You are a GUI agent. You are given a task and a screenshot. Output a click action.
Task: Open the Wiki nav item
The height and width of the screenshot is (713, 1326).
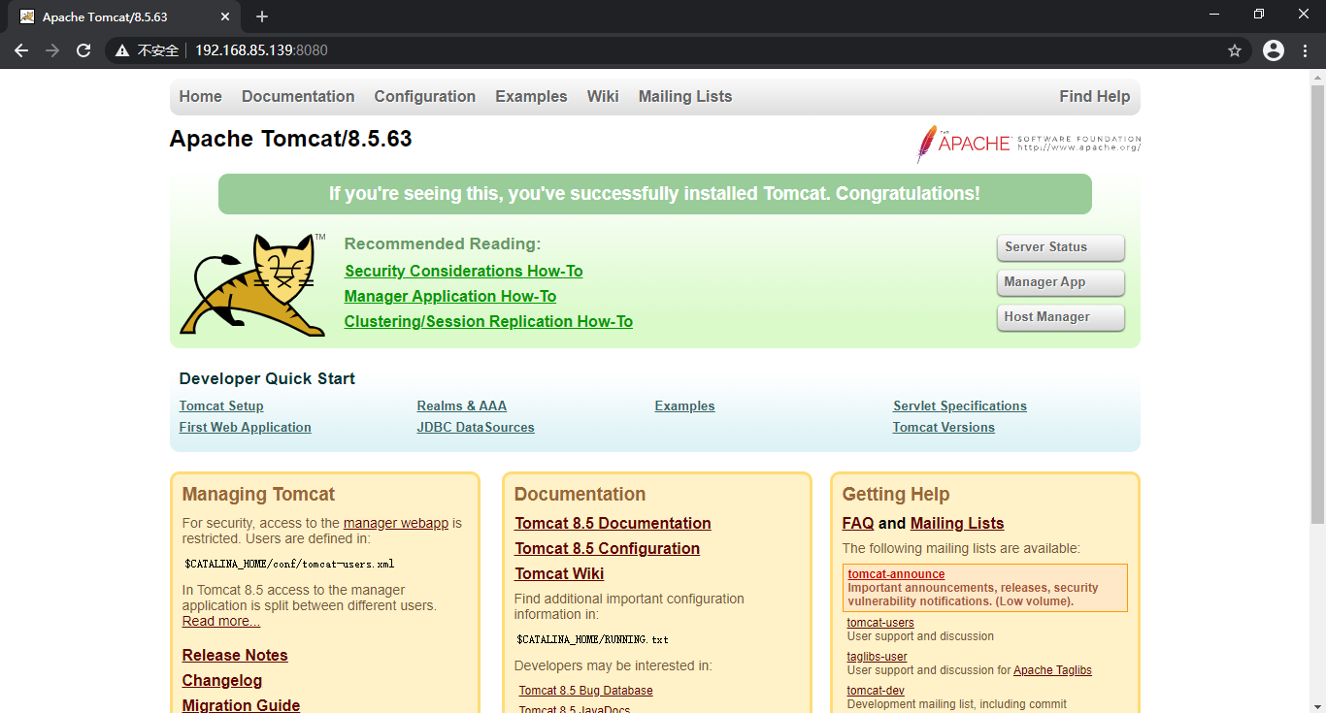point(603,96)
